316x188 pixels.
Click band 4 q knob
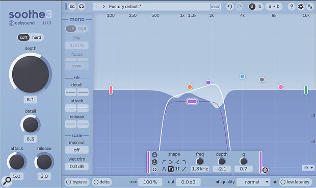(244, 161)
